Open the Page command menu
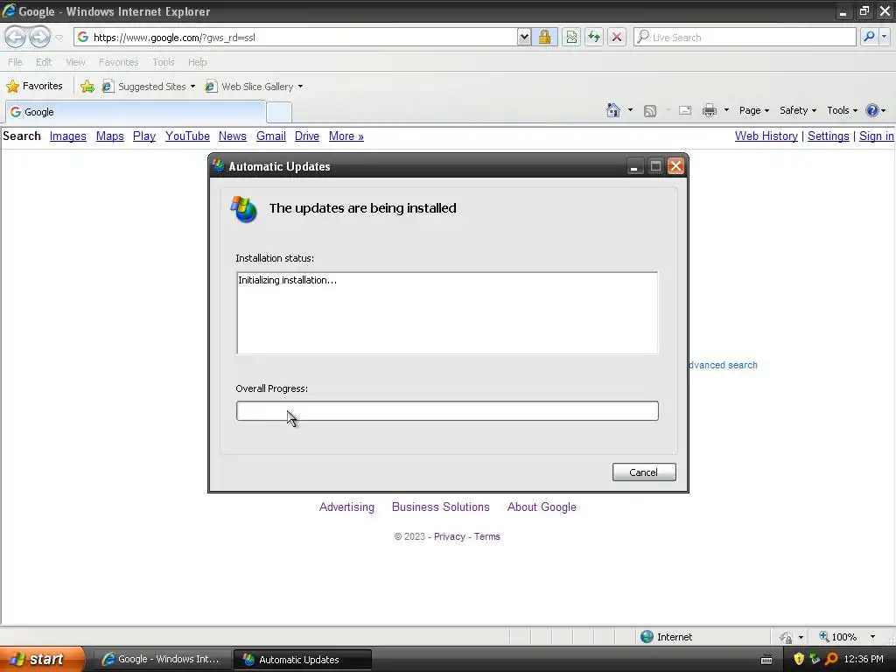Screen dimensions: 896x672 pyautogui.click(x=753, y=110)
